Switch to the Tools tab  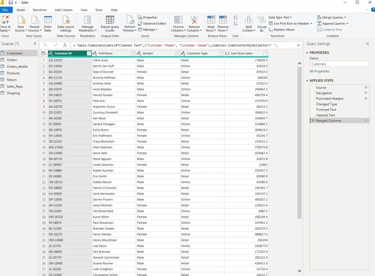[x=99, y=10]
